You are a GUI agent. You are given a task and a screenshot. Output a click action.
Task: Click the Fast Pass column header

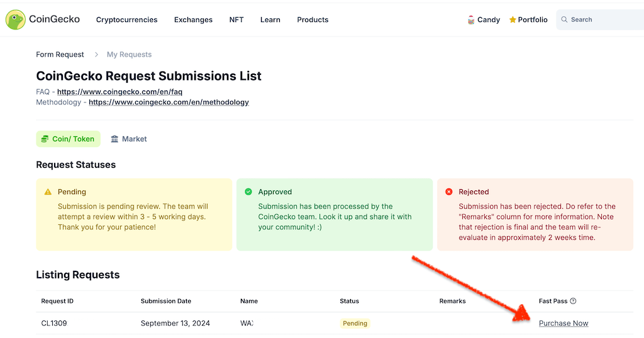[553, 301]
